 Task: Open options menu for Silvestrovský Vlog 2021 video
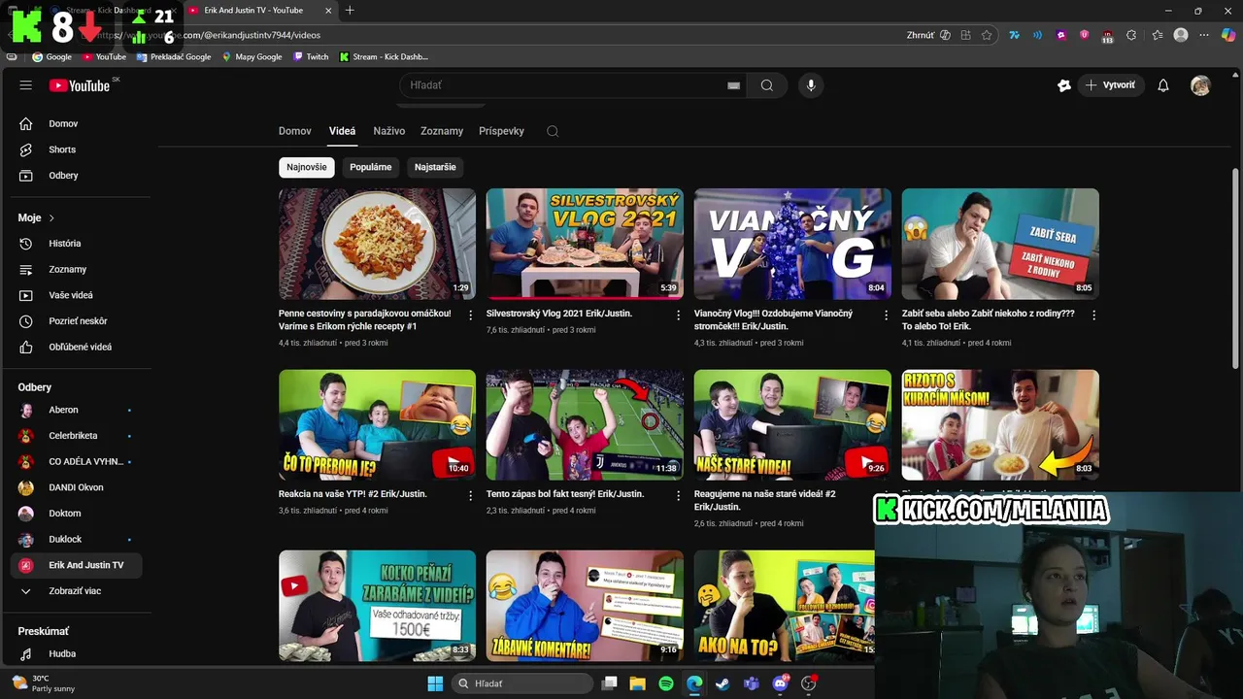pos(679,316)
